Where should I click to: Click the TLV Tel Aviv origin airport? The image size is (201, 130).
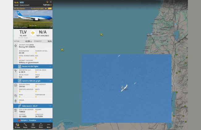coord(23,33)
